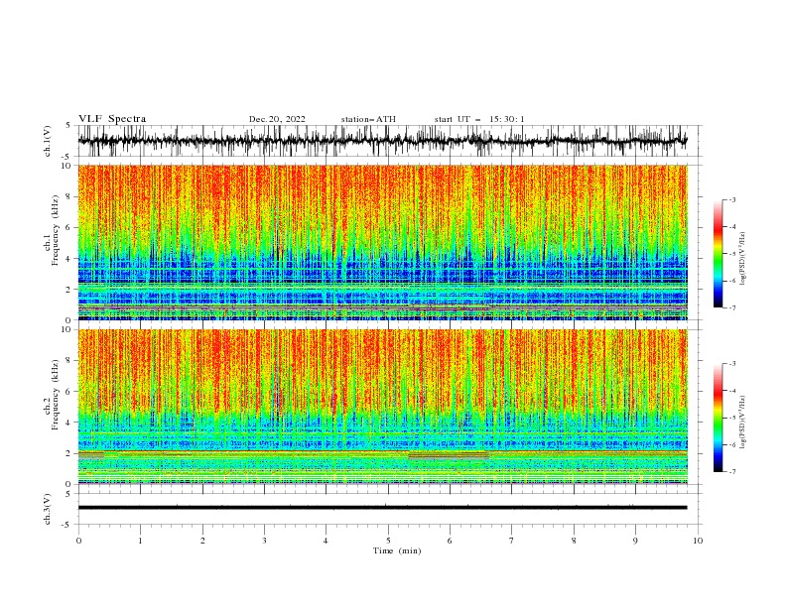Click the ch.1 voltage waveform trace

pos(382,141)
